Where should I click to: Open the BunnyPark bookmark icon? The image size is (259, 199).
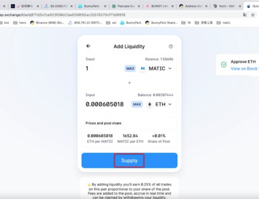pos(123,23)
